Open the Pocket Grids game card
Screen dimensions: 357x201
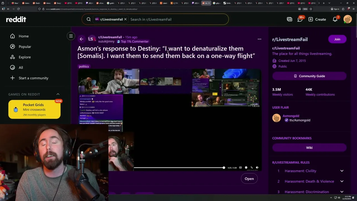point(34,109)
